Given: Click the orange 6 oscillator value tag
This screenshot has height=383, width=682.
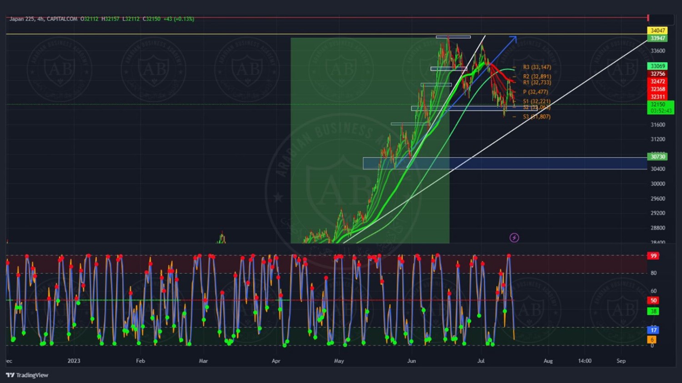Looking at the screenshot, I should coord(652,339).
